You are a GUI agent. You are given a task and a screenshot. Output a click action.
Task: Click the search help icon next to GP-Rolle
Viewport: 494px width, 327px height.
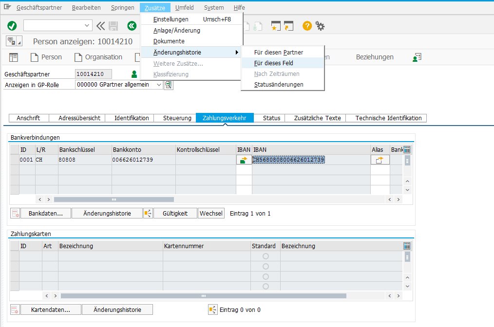169,85
